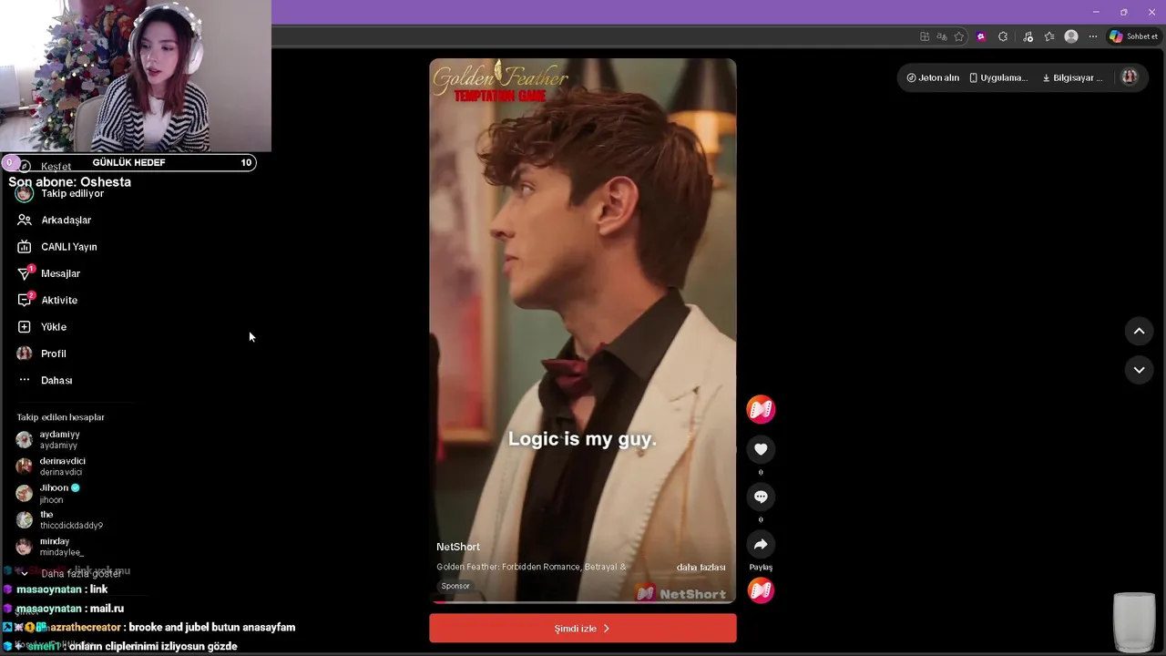Click 'Takip edilen hesaplar' heading

60,417
